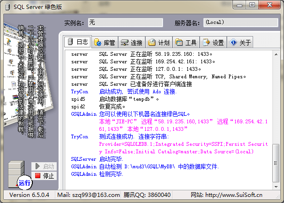Open the 计划 schedule tab
This screenshot has height=203, width=284.
pyautogui.click(x=159, y=43)
